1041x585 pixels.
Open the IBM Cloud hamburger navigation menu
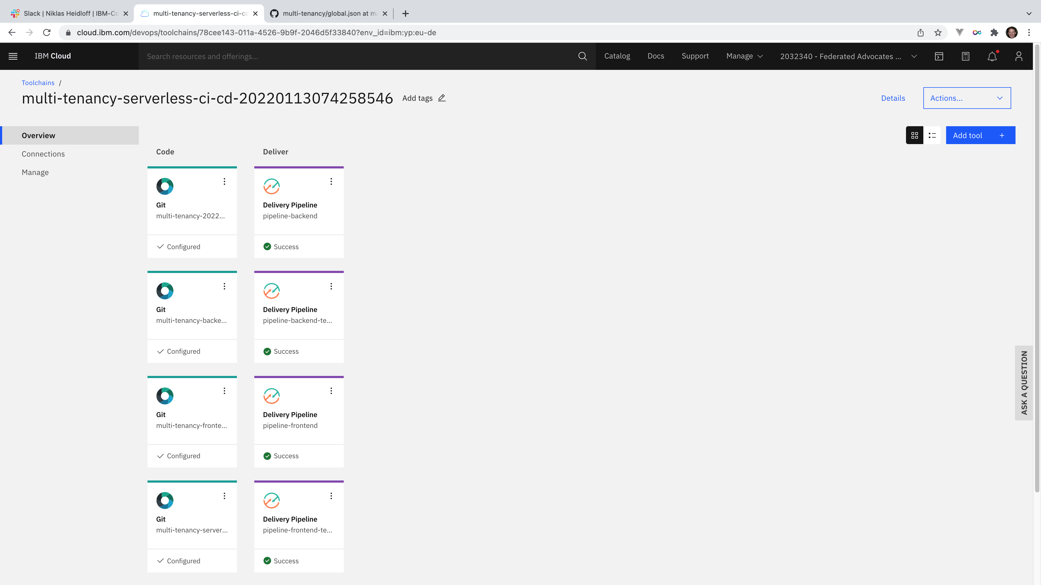click(x=13, y=56)
